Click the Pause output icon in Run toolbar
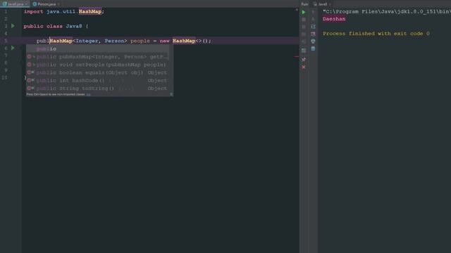 coord(304,27)
